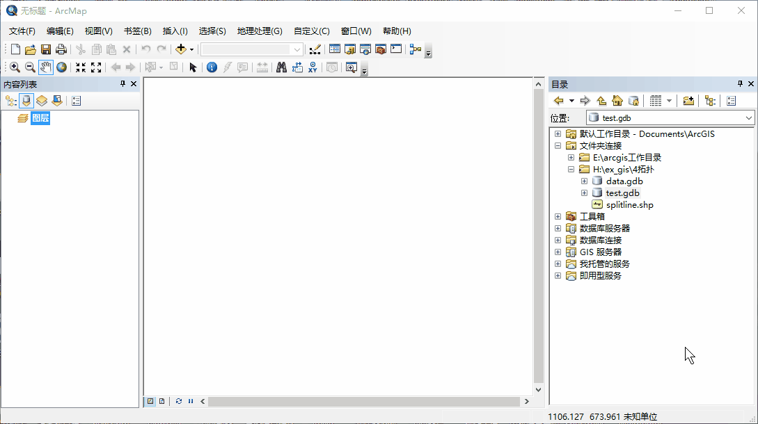
Task: Save the map with the floppy disk icon
Action: (x=46, y=49)
